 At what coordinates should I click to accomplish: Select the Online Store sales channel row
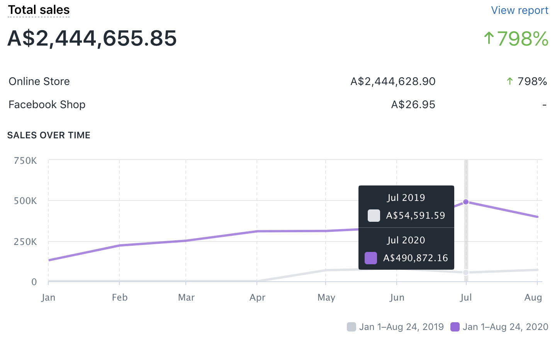[39, 82]
